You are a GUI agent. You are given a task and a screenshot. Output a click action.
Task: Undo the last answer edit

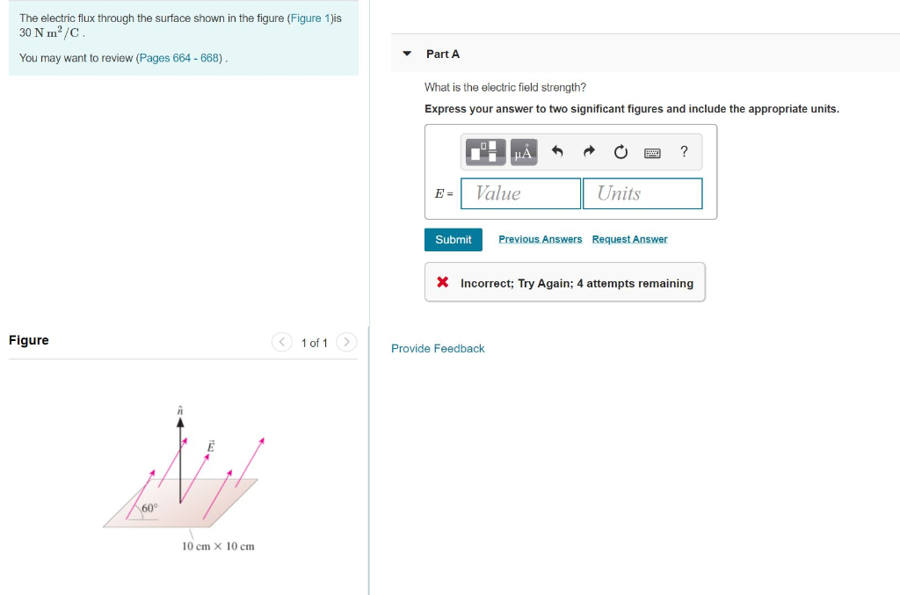click(x=557, y=151)
